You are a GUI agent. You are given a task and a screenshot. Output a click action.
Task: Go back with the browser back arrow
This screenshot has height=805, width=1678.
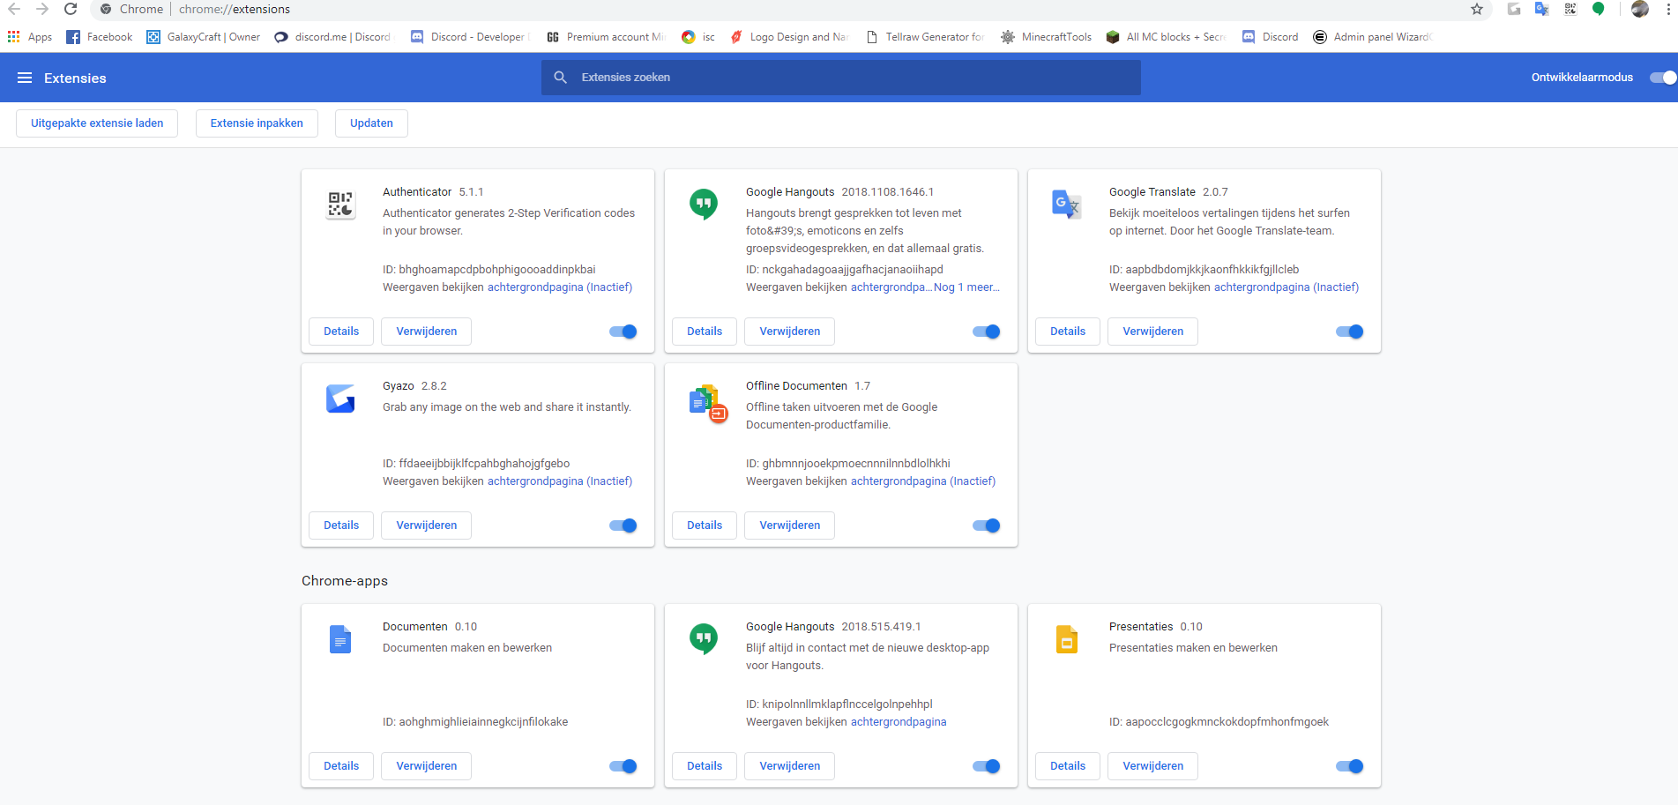pyautogui.click(x=14, y=9)
